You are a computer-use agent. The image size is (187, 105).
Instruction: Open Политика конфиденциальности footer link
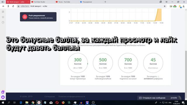click(x=72, y=97)
